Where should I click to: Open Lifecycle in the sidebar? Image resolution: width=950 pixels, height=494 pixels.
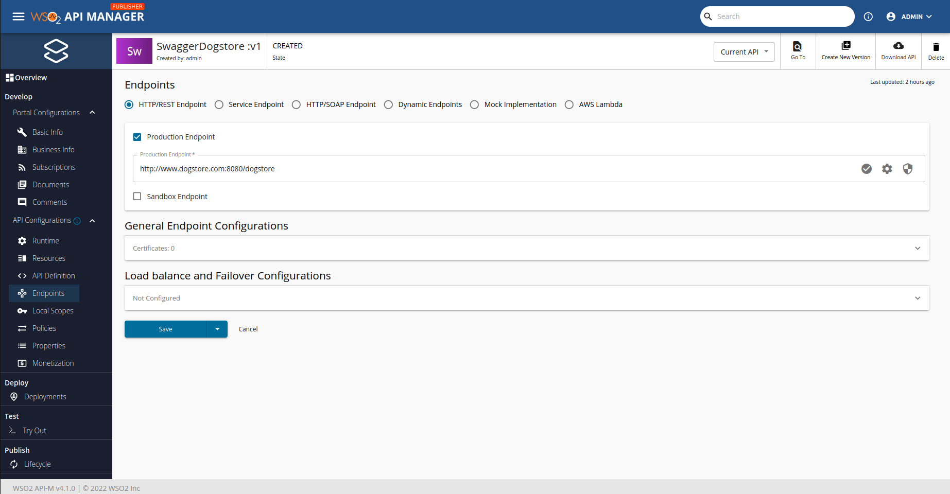point(37,464)
